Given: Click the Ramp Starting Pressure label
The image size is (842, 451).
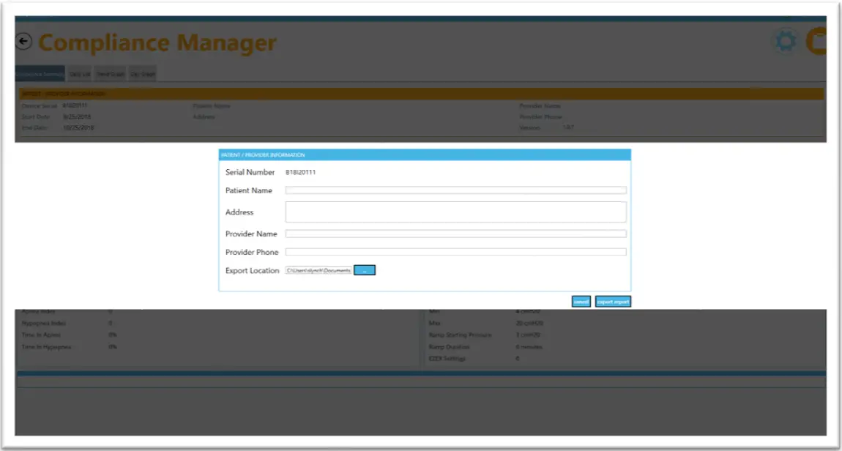Looking at the screenshot, I should pos(461,335).
